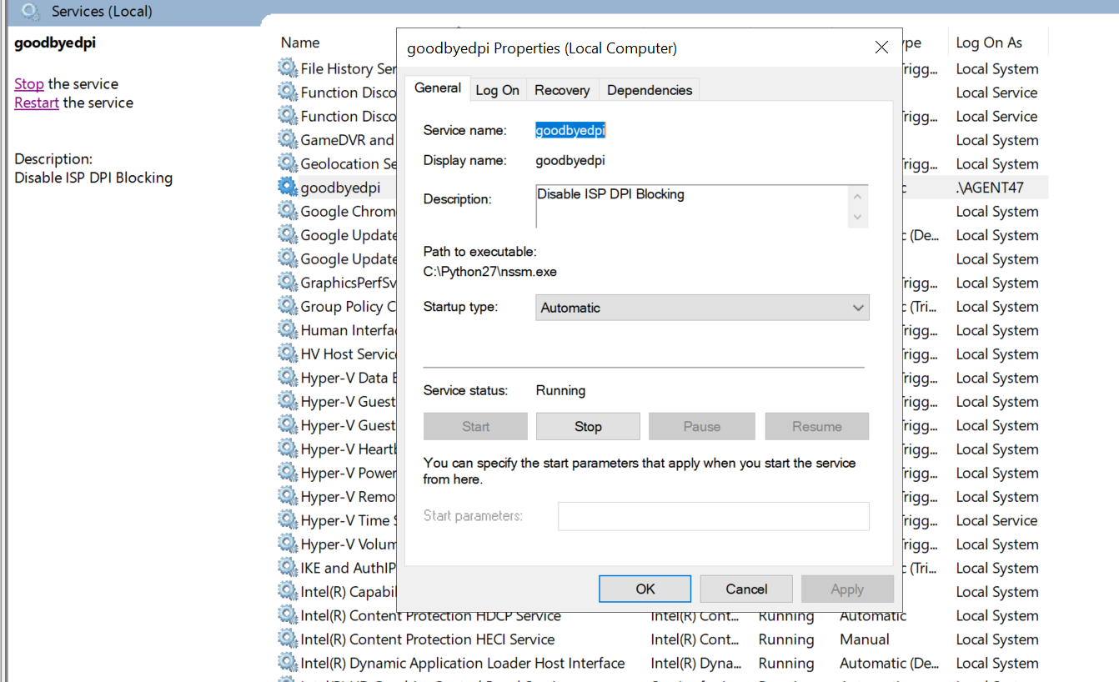Select Intel(R) Content Protection HECI Service name

coord(428,639)
